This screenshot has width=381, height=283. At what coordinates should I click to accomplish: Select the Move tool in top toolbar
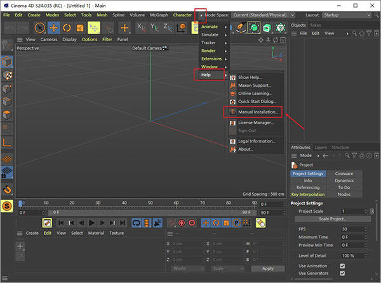53,28
